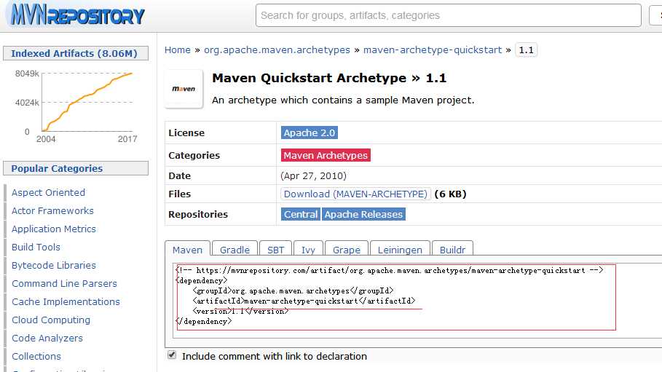
Task: Open Bytecode Libraries category
Action: [54, 265]
